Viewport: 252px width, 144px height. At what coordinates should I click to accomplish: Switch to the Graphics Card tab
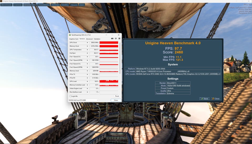[74, 39]
